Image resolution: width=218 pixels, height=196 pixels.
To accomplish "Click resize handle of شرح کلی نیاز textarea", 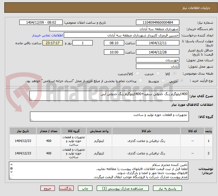I will point(31,99).
